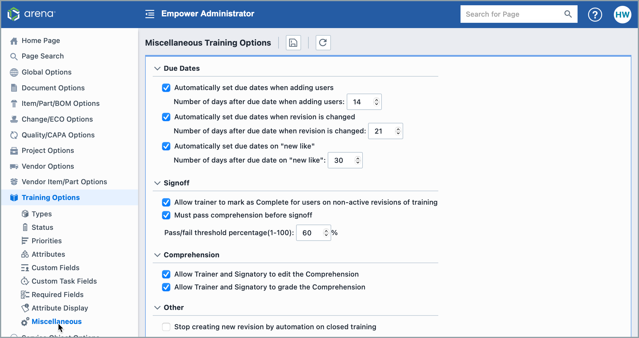This screenshot has width=639, height=338.
Task: Navigate to the Attributes page
Action: 49,254
